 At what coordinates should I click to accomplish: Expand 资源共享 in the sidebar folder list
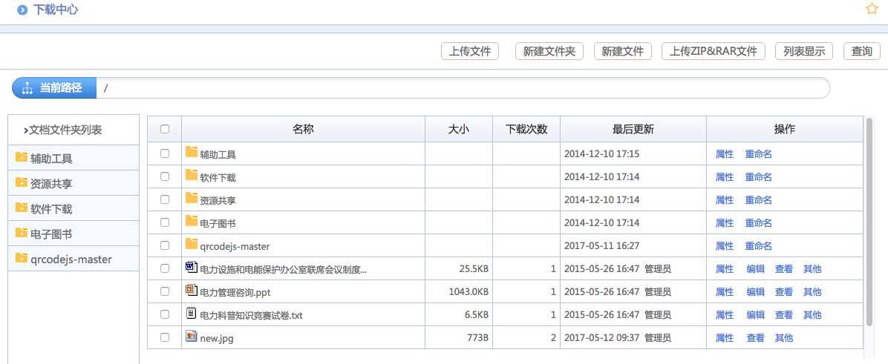coord(50,184)
